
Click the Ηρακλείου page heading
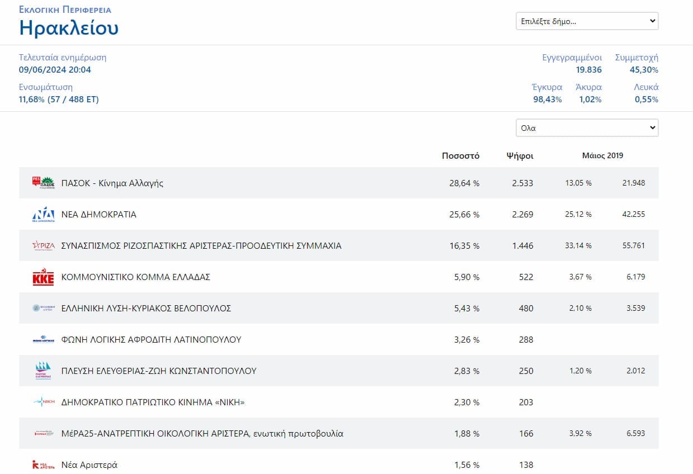pos(69,27)
